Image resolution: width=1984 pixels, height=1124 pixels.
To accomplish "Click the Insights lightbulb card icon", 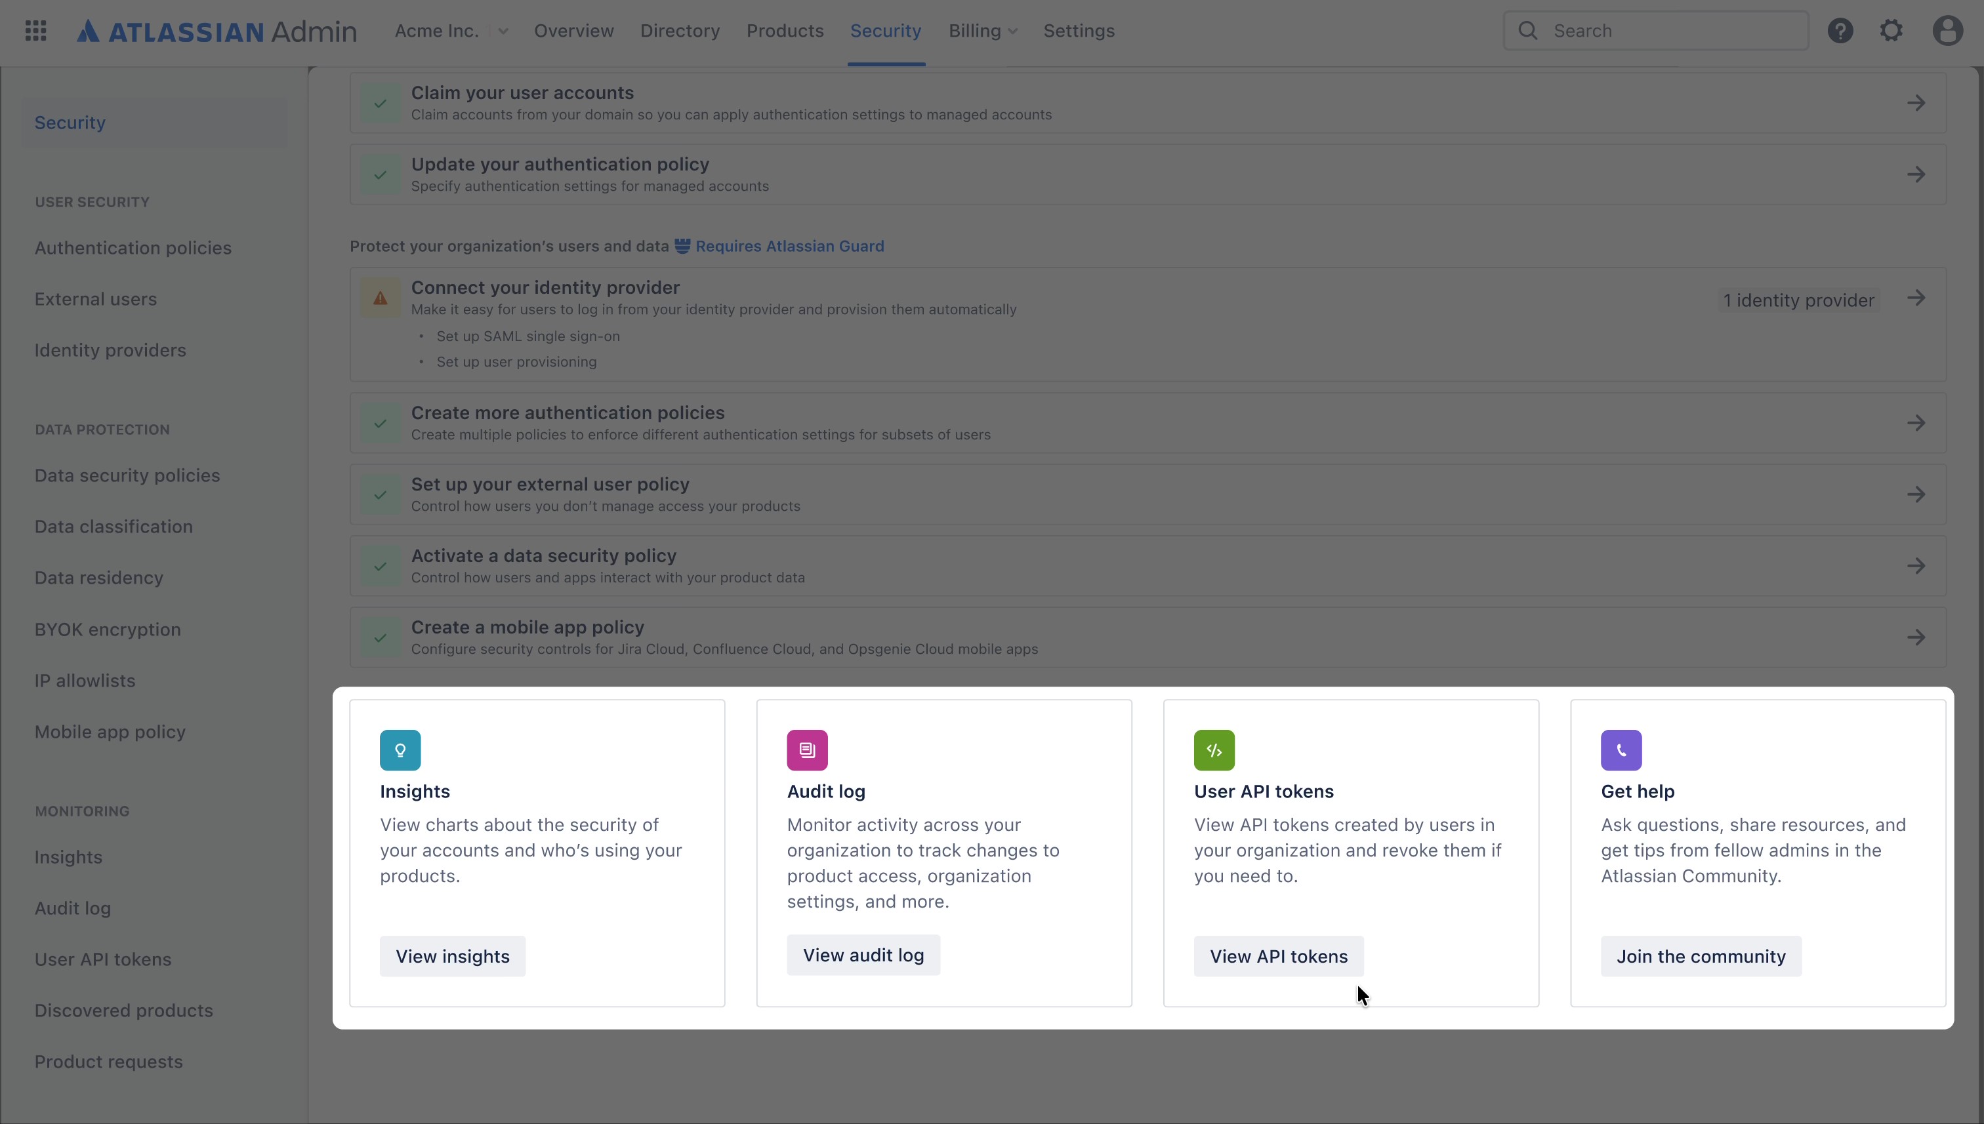I will click(x=400, y=749).
